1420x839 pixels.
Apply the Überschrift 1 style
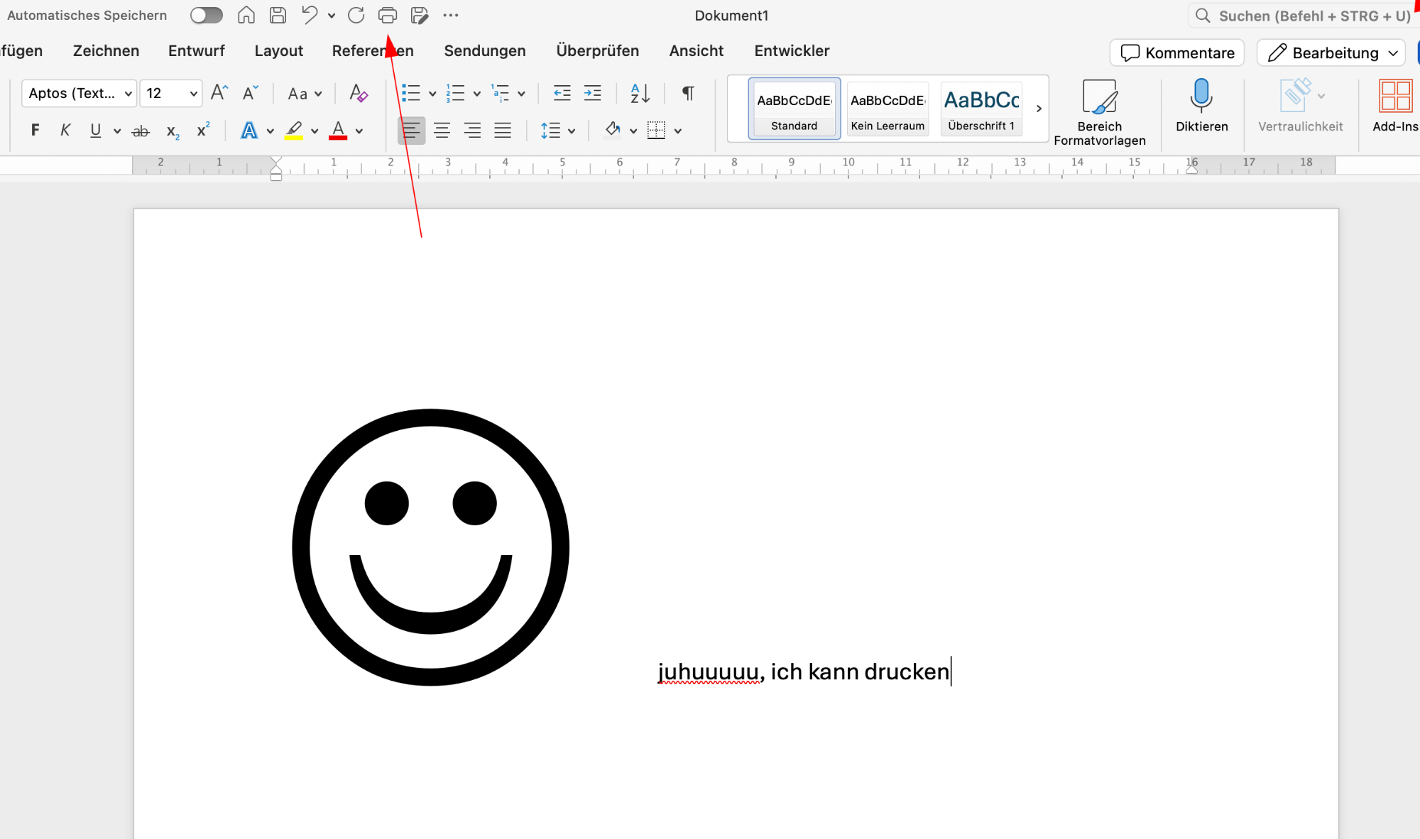981,109
